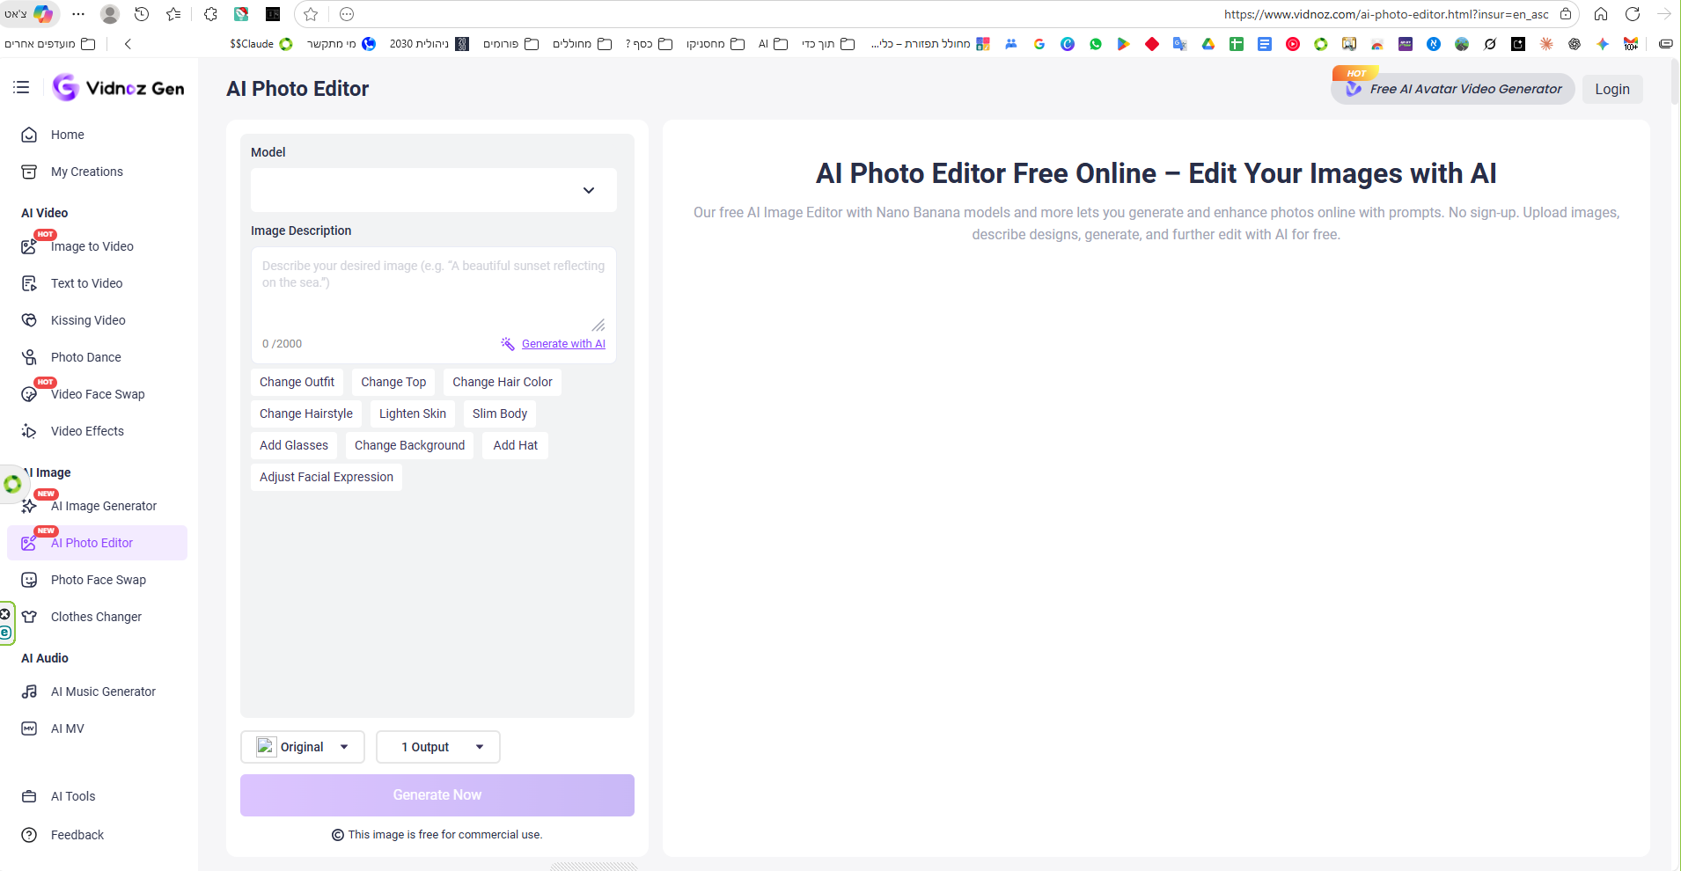
Task: Click the Login button
Action: 1611,89
